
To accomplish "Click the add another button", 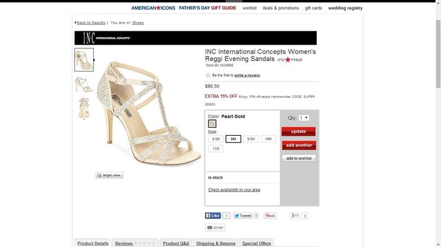I will [299, 145].
